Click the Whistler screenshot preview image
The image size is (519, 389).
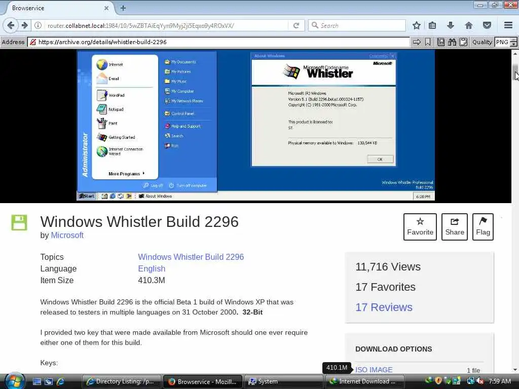pos(256,126)
